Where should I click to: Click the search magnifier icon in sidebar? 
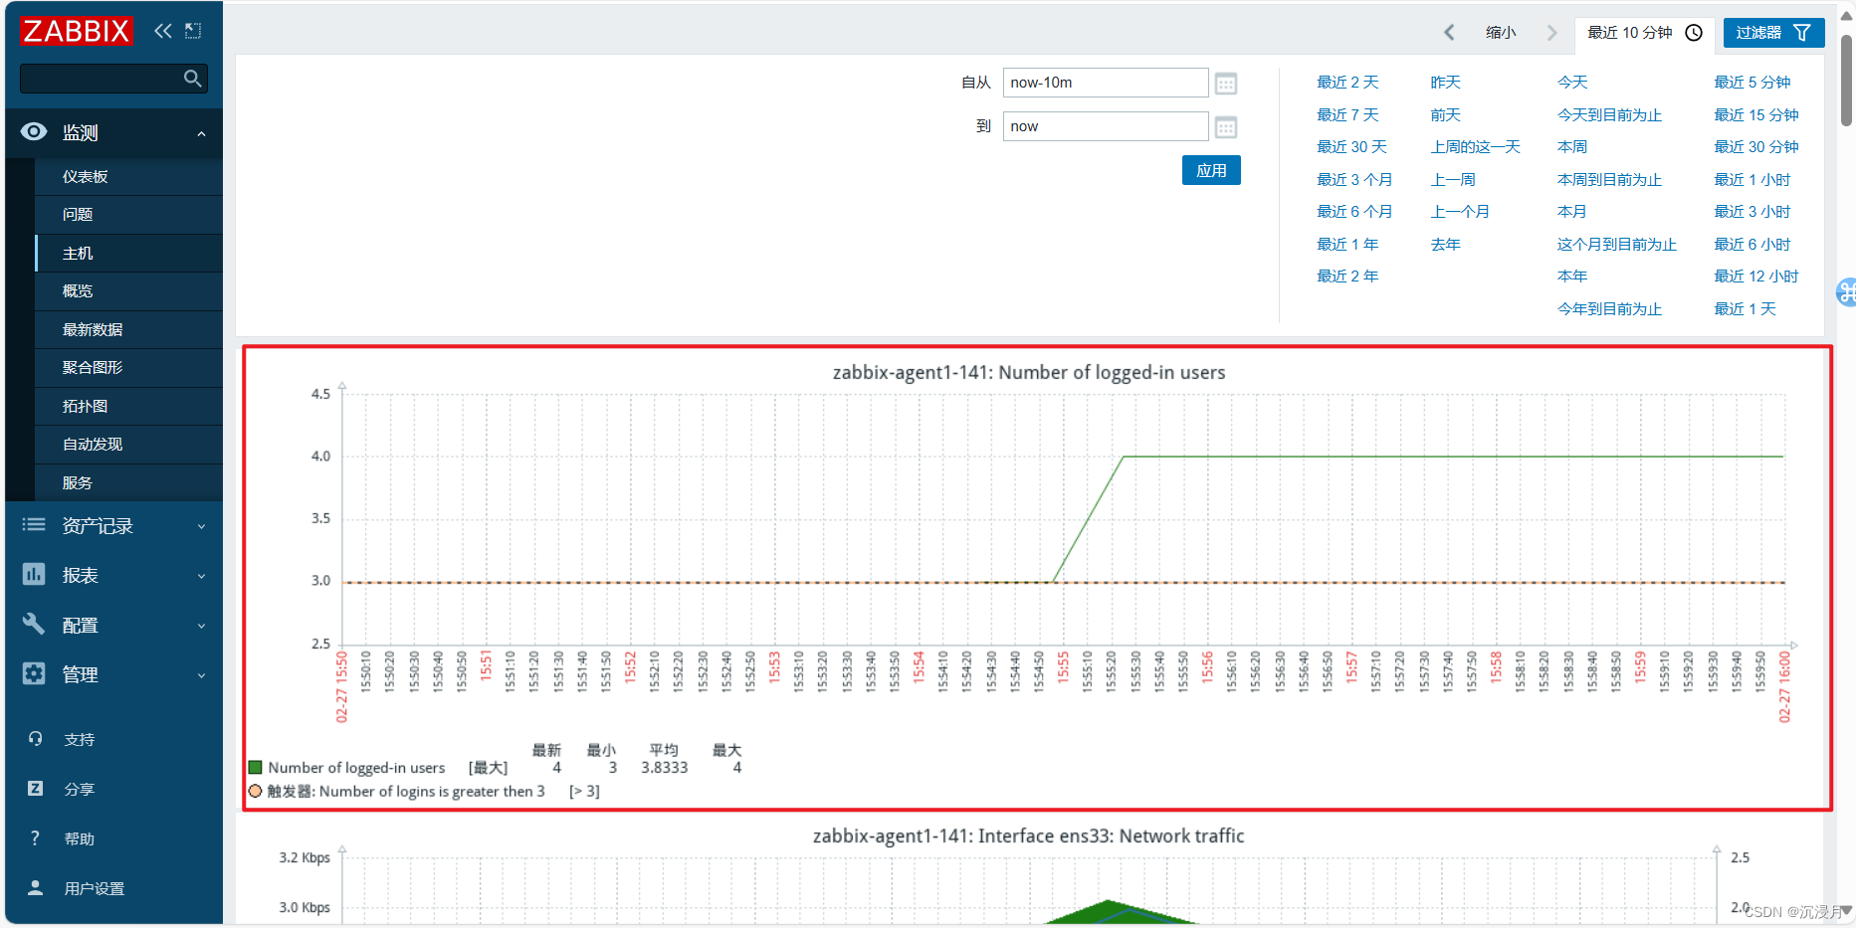click(x=192, y=78)
